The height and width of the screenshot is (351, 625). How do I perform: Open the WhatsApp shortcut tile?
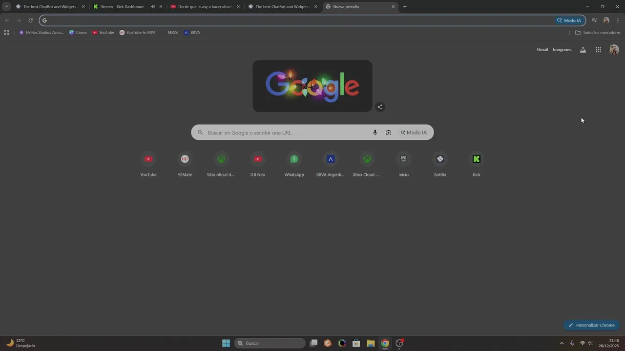[294, 165]
